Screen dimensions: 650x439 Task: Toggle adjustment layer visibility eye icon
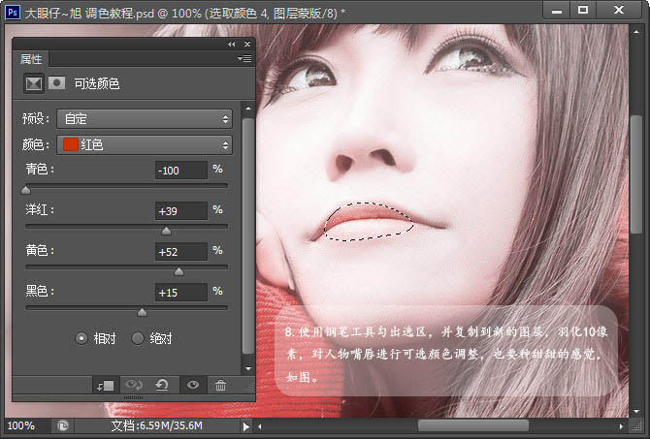192,385
